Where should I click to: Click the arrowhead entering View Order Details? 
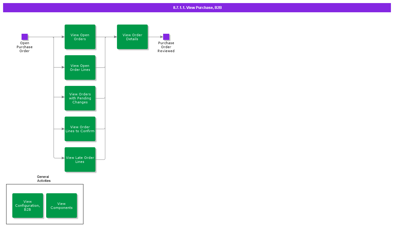coord(115,37)
